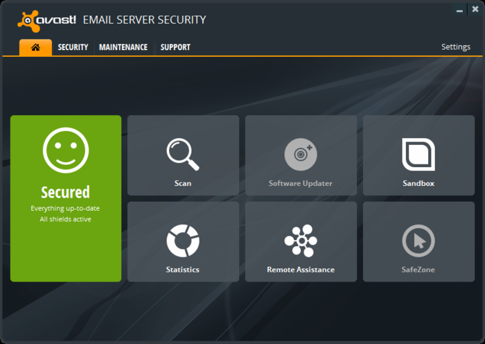Switch to the SECURITY tab
Viewport: 485px width, 344px height.
73,47
